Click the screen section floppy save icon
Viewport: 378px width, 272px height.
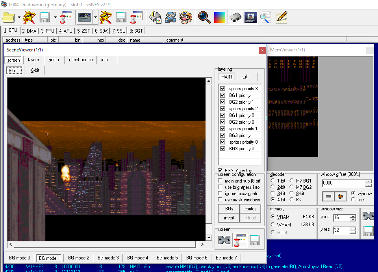pyautogui.click(x=255, y=240)
